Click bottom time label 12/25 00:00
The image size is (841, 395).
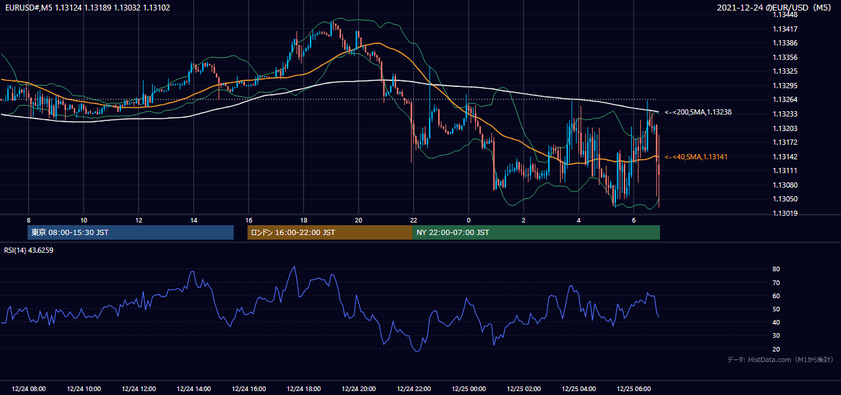click(x=469, y=388)
